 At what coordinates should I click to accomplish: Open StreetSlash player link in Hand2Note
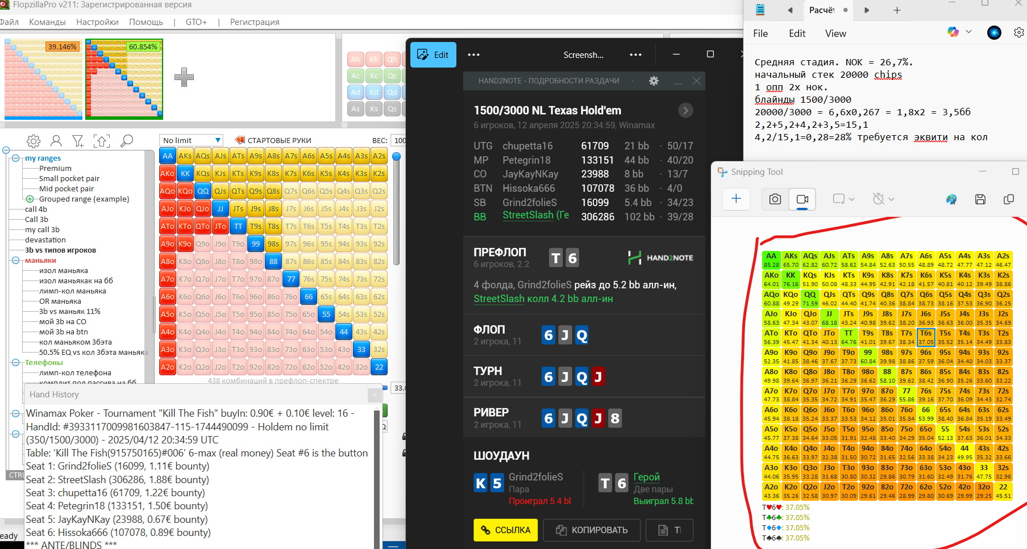535,215
